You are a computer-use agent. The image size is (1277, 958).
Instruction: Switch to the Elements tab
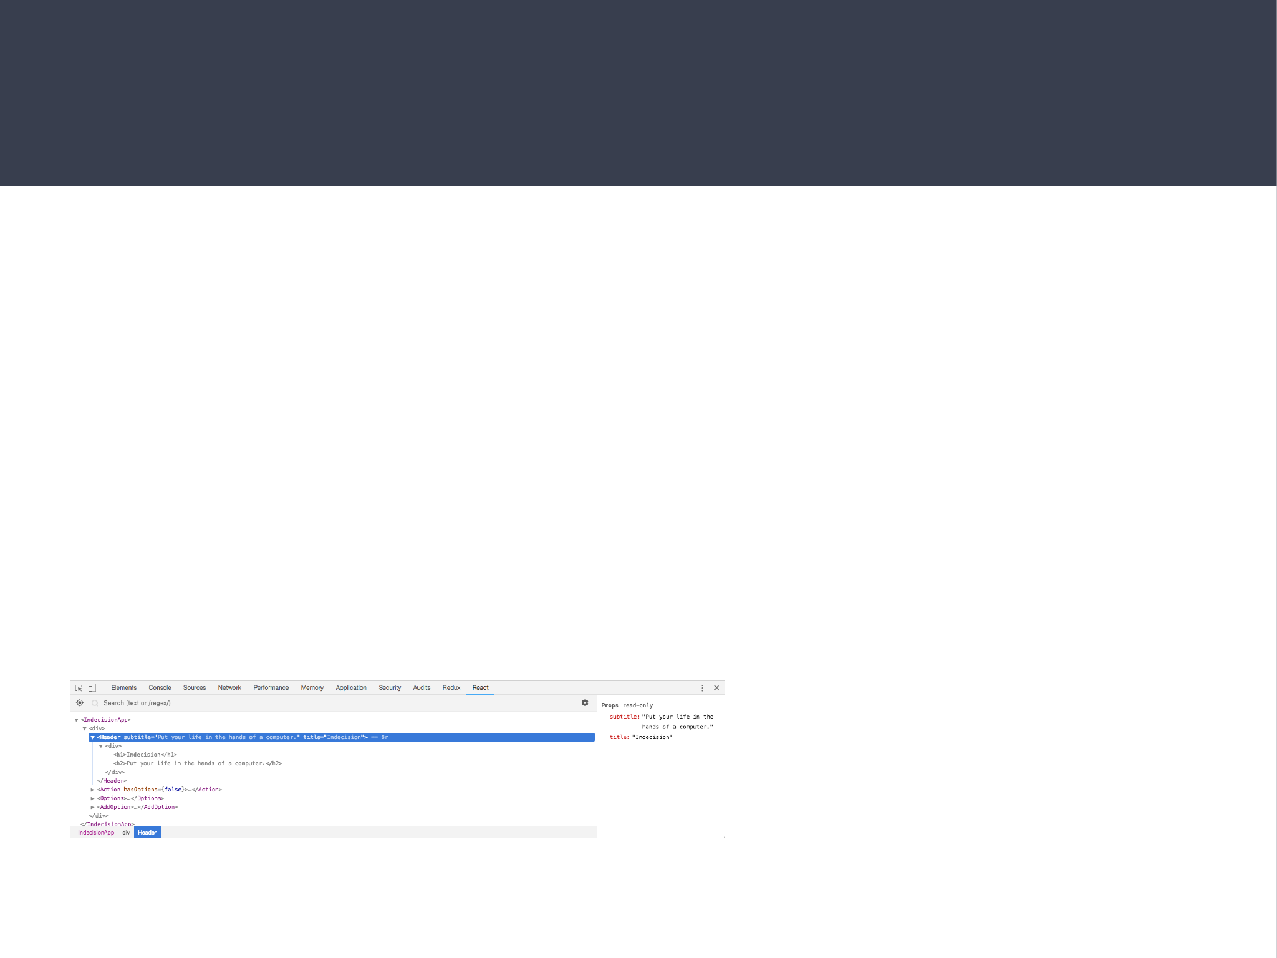[x=123, y=688]
